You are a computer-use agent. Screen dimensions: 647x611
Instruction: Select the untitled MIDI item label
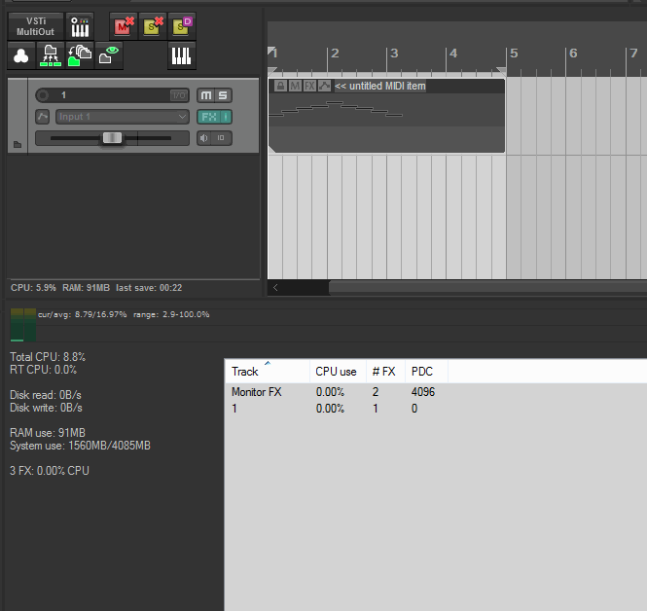click(380, 86)
